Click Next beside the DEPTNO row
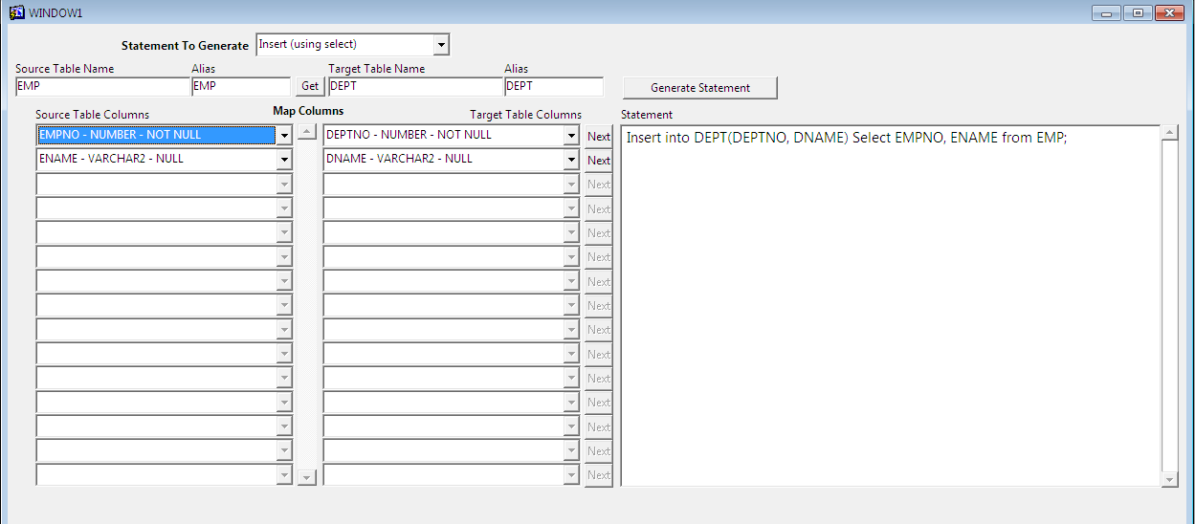This screenshot has height=524, width=1195. (x=599, y=137)
